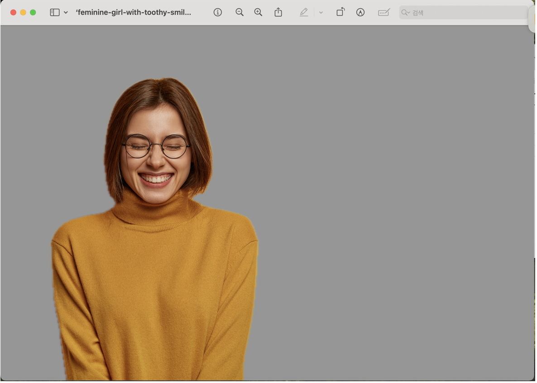Open the Share menu icon

[278, 12]
